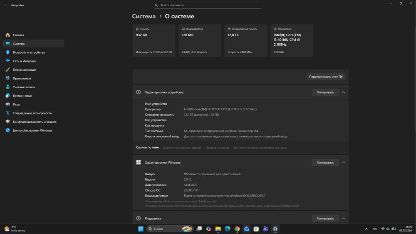Open Специальные возможности settings
This screenshot has height=234, width=416.
coord(34,113)
